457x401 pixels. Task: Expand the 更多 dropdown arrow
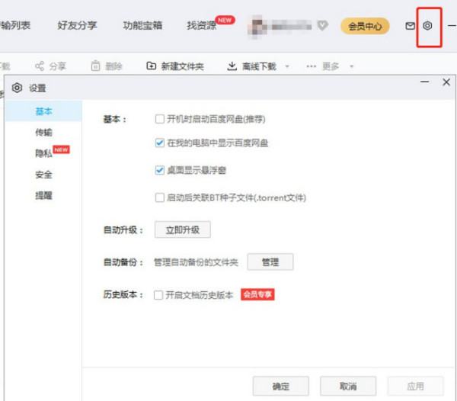click(x=351, y=66)
